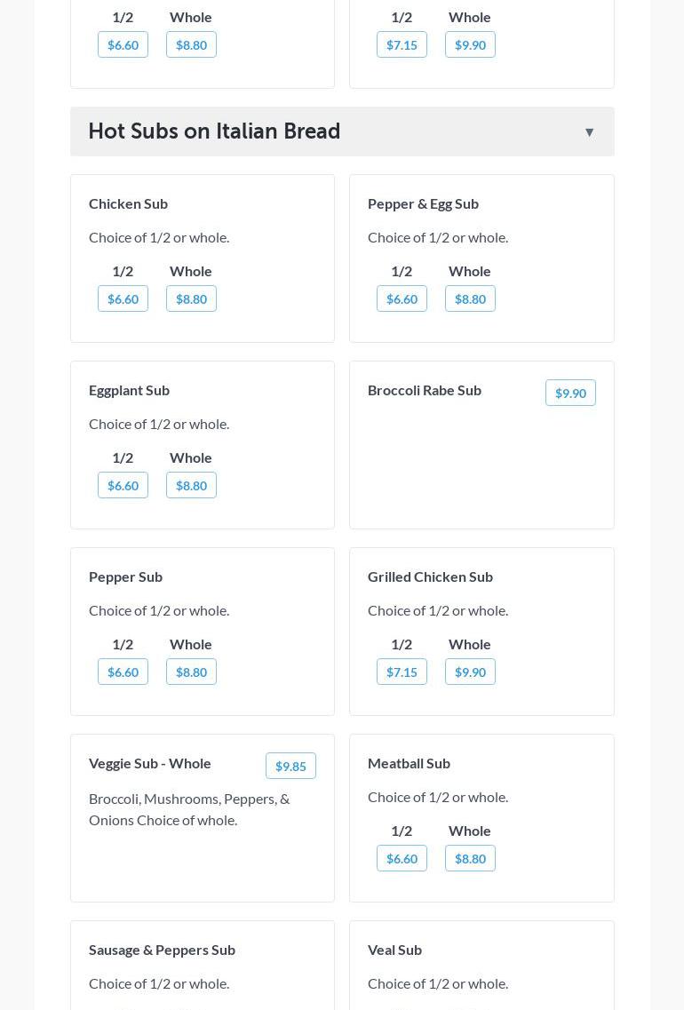The image size is (684, 1010).
Task: Open the Veal Sub item
Action: point(394,950)
